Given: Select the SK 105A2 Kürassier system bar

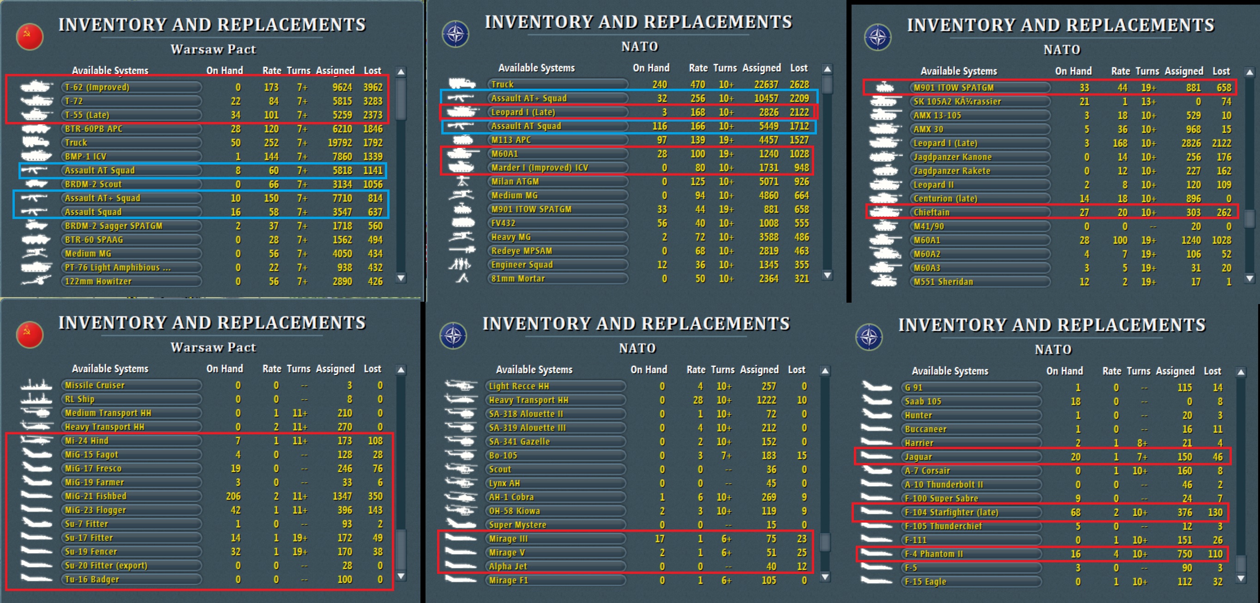Looking at the screenshot, I should click(980, 101).
